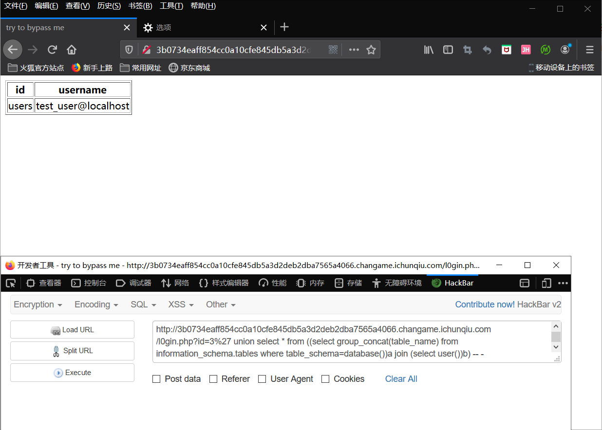Enable the Referer checkbox

click(213, 379)
